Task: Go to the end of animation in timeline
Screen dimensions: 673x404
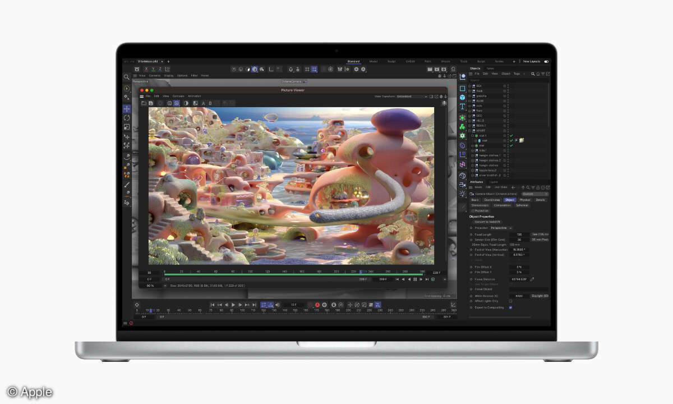Action: (255, 305)
